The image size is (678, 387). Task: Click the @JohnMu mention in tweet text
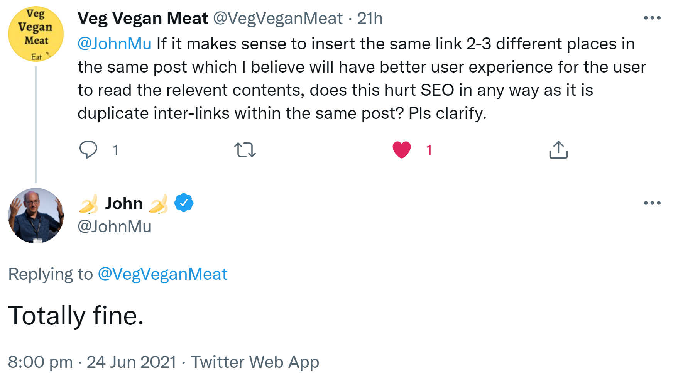pos(114,44)
